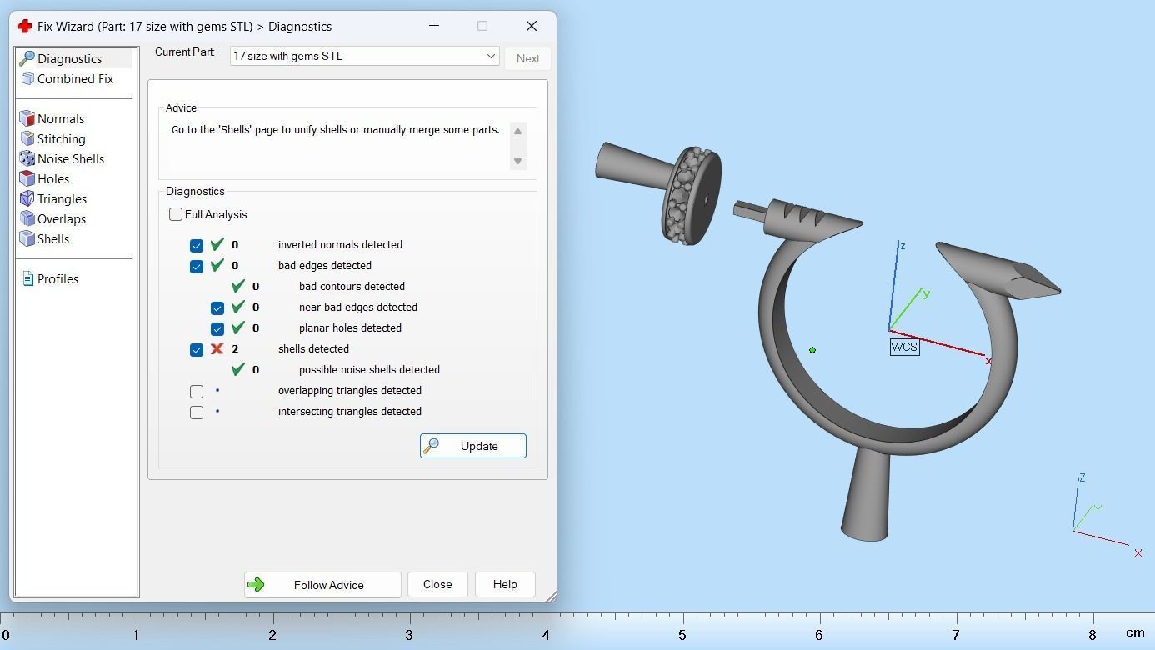Select the Noise Shells page

71,158
